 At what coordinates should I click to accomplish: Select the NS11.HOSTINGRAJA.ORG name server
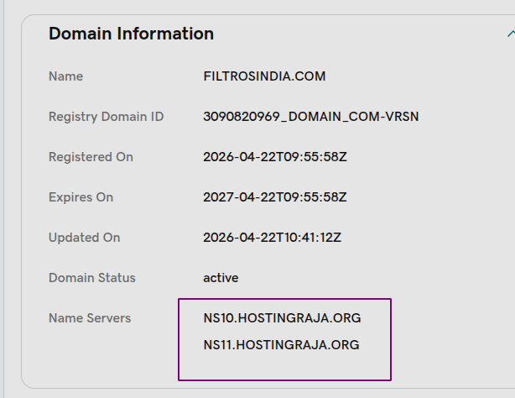[x=281, y=344]
